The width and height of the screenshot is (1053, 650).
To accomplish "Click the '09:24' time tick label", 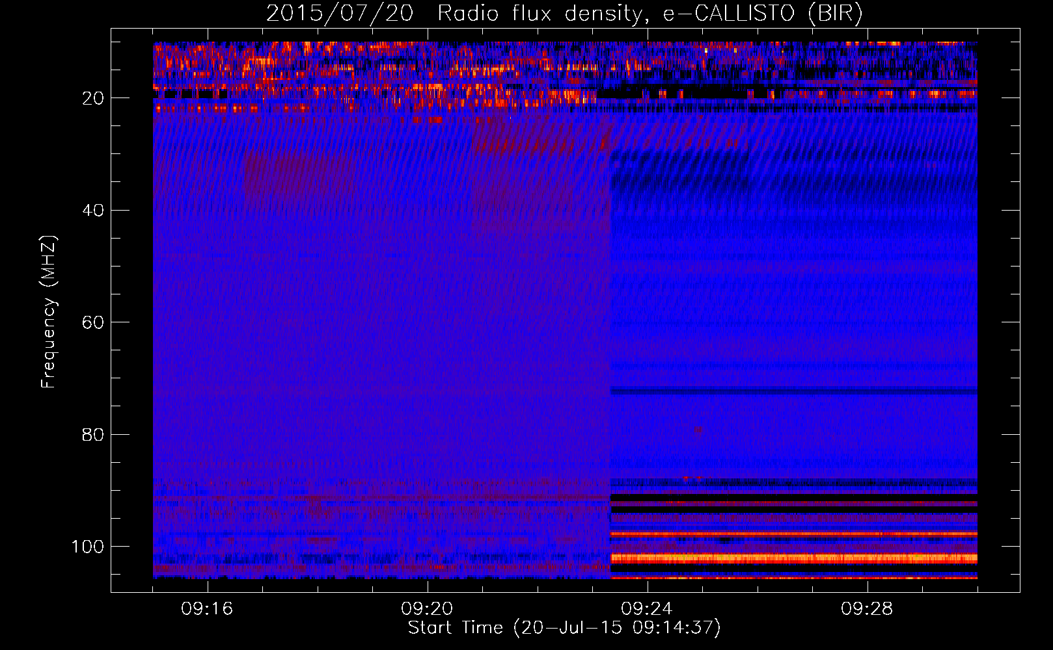I will (647, 609).
